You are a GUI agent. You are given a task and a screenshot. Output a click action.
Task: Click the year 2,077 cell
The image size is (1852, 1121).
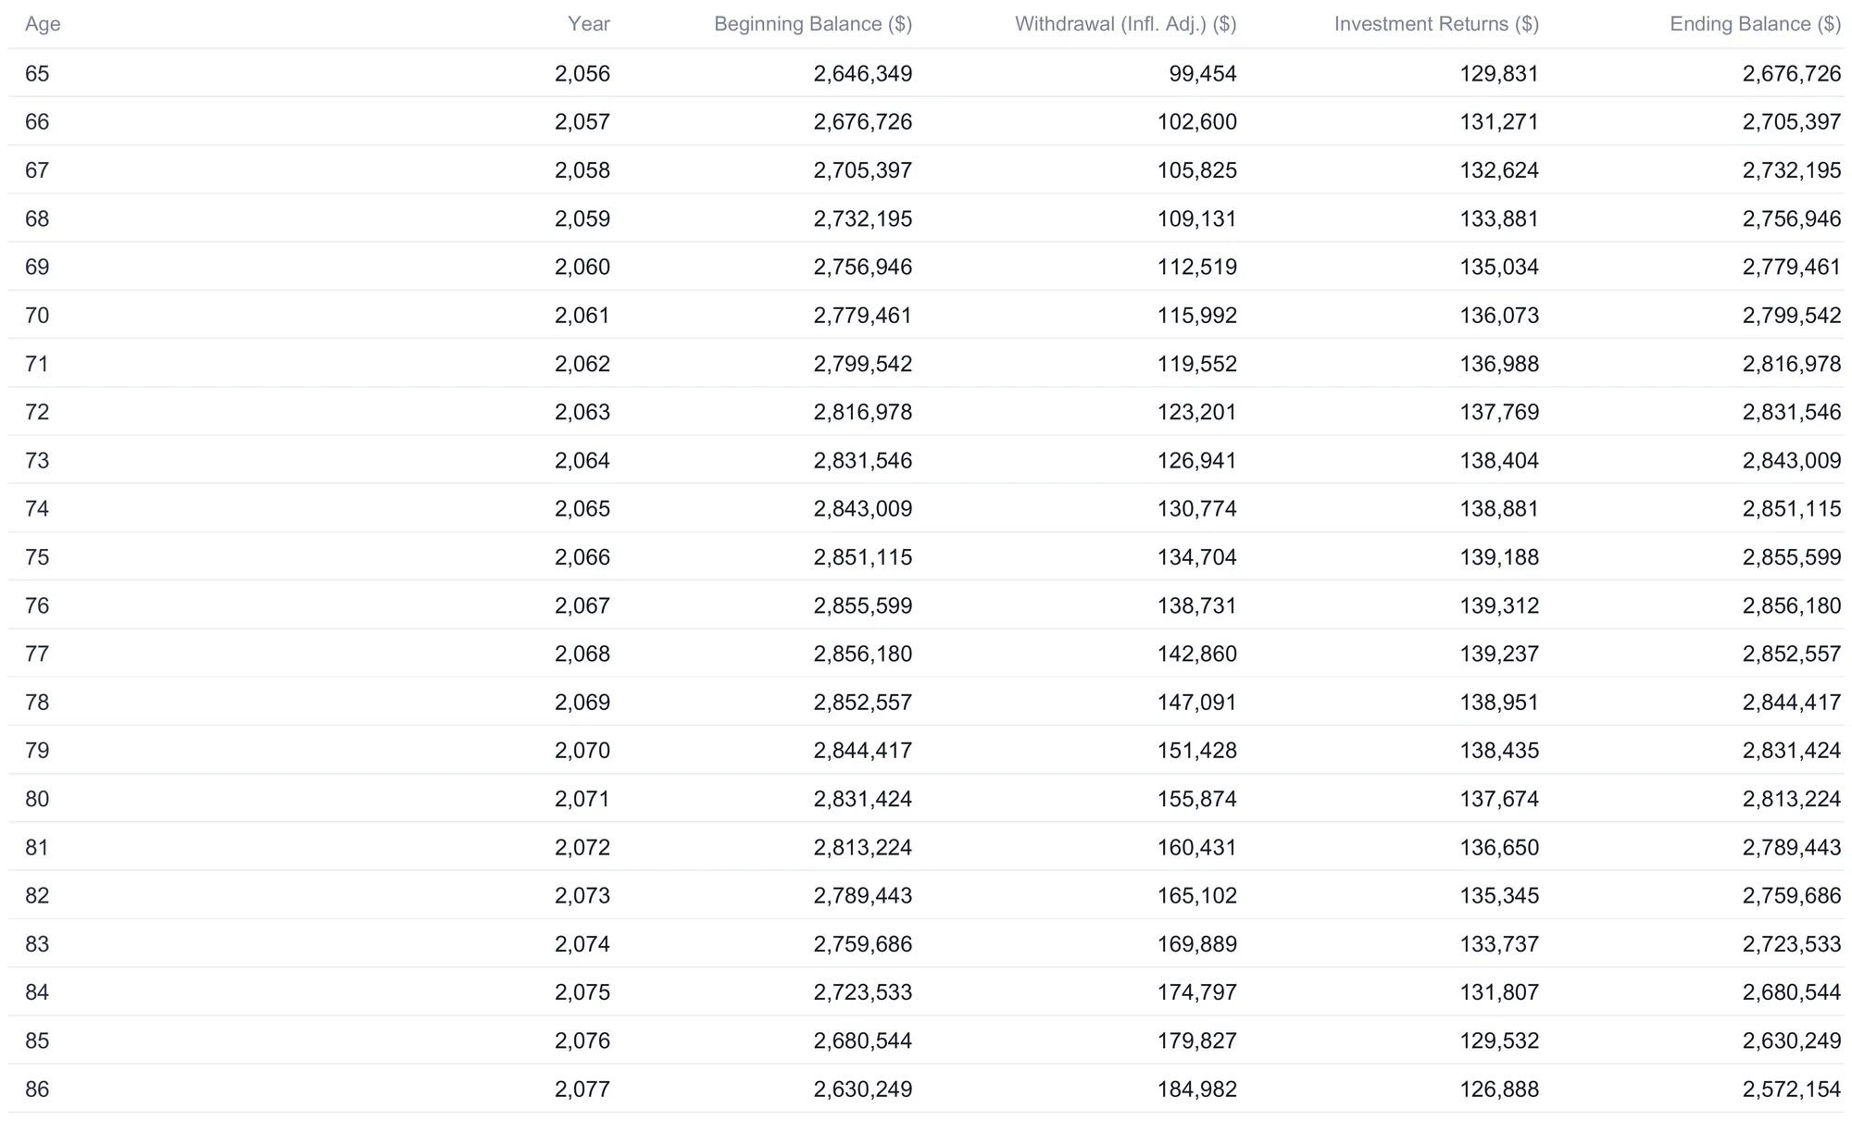tap(582, 1089)
